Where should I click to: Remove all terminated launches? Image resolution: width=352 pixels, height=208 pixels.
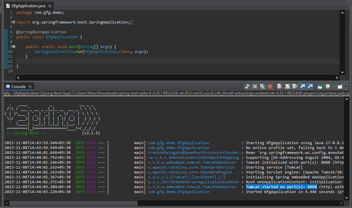tap(262, 86)
